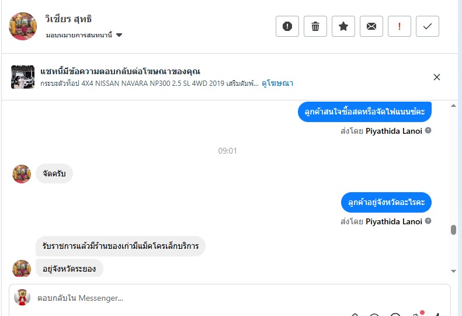Flag conversation with the red exclamation icon
Viewport: 462px width, 316px height.
point(400,26)
